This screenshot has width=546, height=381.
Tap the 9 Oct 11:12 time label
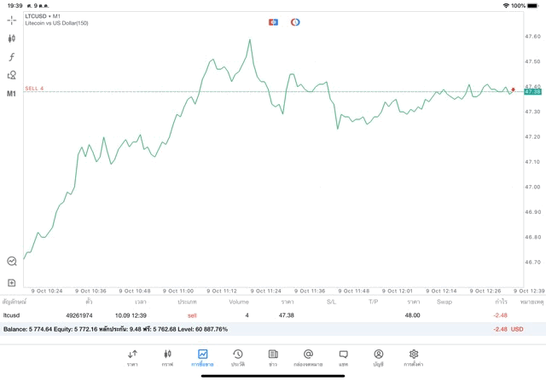point(222,291)
